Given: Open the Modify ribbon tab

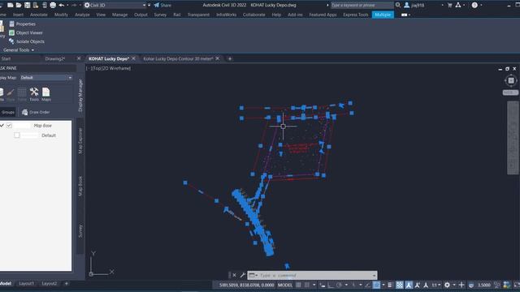Looking at the screenshot, I should coord(61,15).
